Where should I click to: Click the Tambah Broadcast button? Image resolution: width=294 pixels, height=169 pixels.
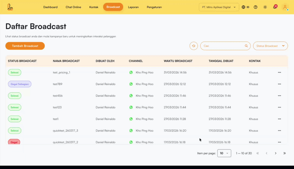pos(25,46)
